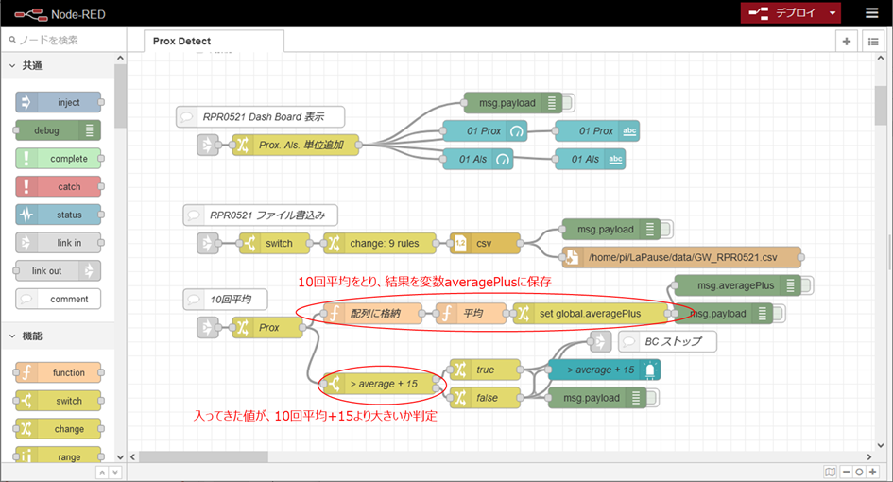Image resolution: width=893 pixels, height=482 pixels.
Task: Click the add new flow tab plus icon
Action: (x=847, y=42)
